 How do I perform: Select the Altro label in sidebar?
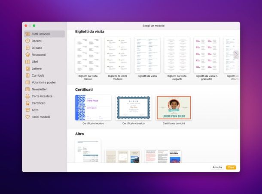tap(35, 110)
